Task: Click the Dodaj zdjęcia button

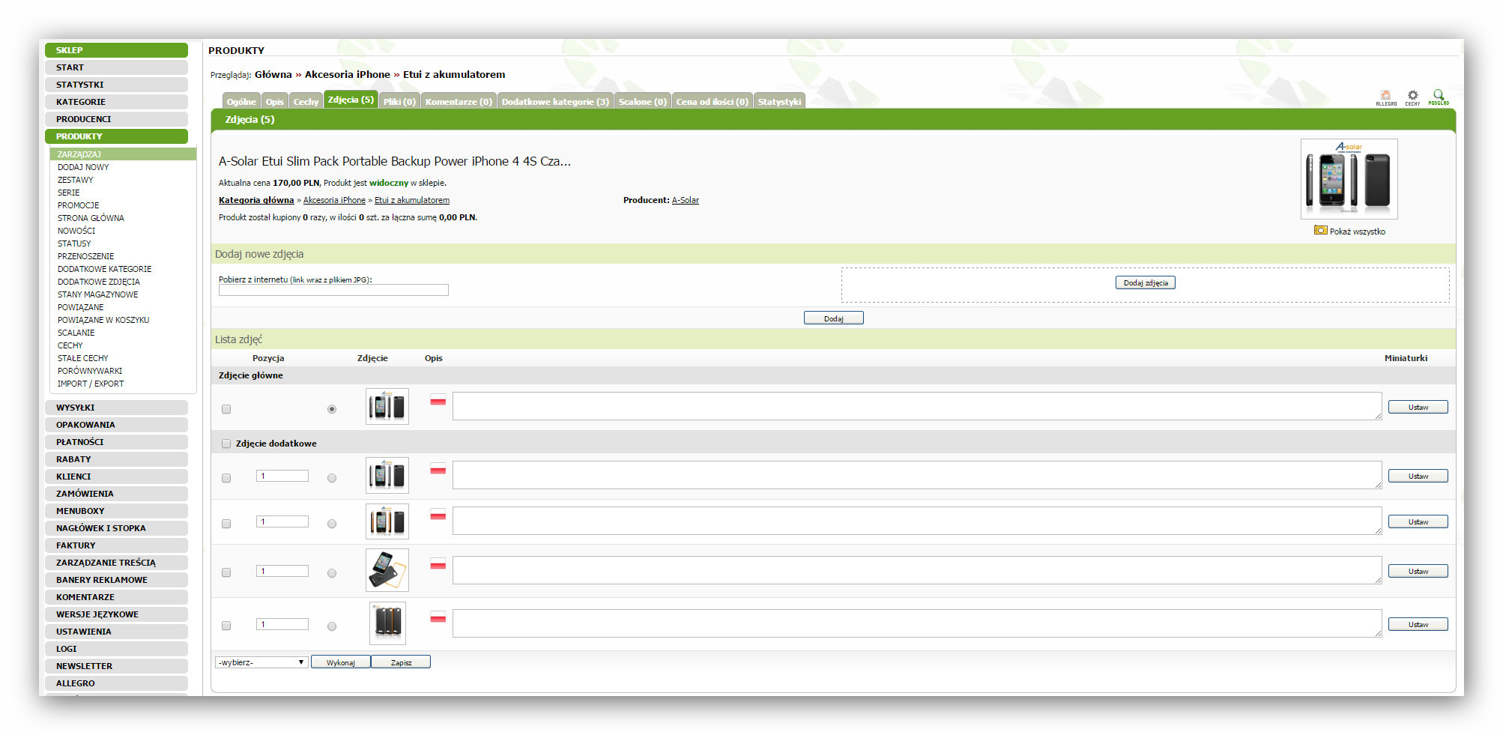Action: [1146, 282]
